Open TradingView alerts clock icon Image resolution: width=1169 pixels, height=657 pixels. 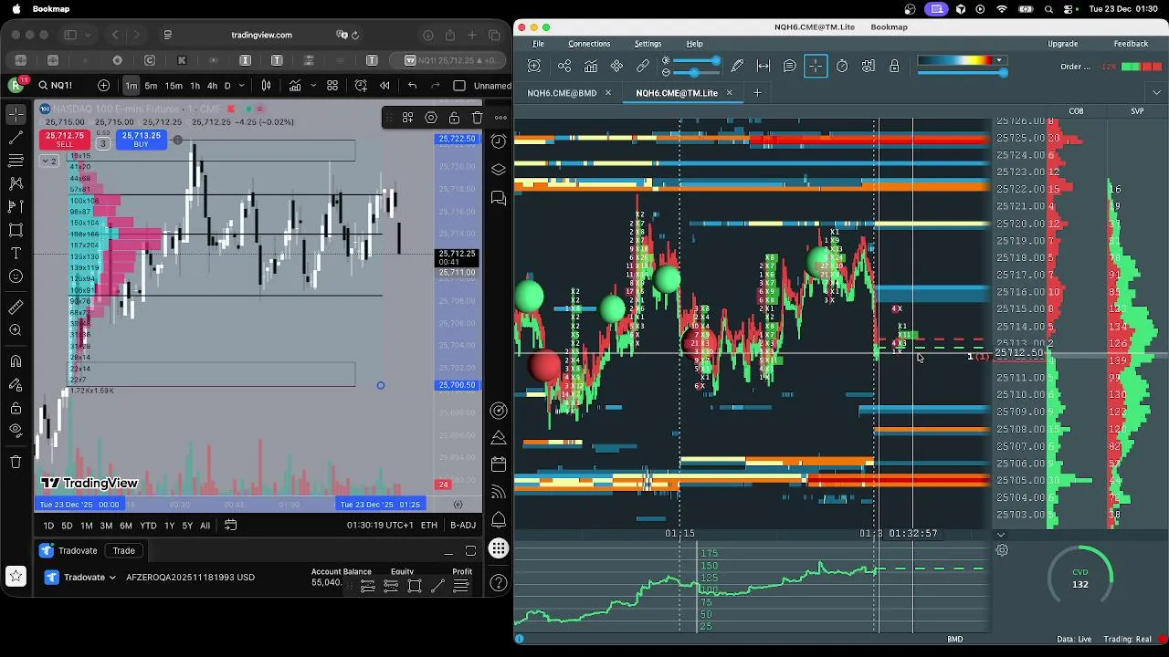499,141
